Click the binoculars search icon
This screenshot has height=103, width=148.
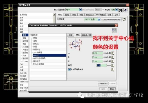120,10
